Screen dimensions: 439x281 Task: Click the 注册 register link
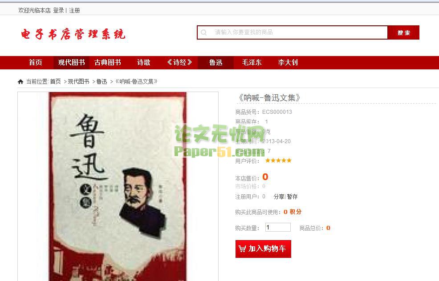click(x=74, y=10)
